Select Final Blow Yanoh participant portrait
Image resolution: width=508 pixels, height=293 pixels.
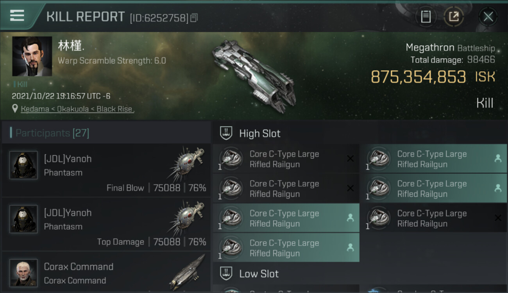pos(23,165)
